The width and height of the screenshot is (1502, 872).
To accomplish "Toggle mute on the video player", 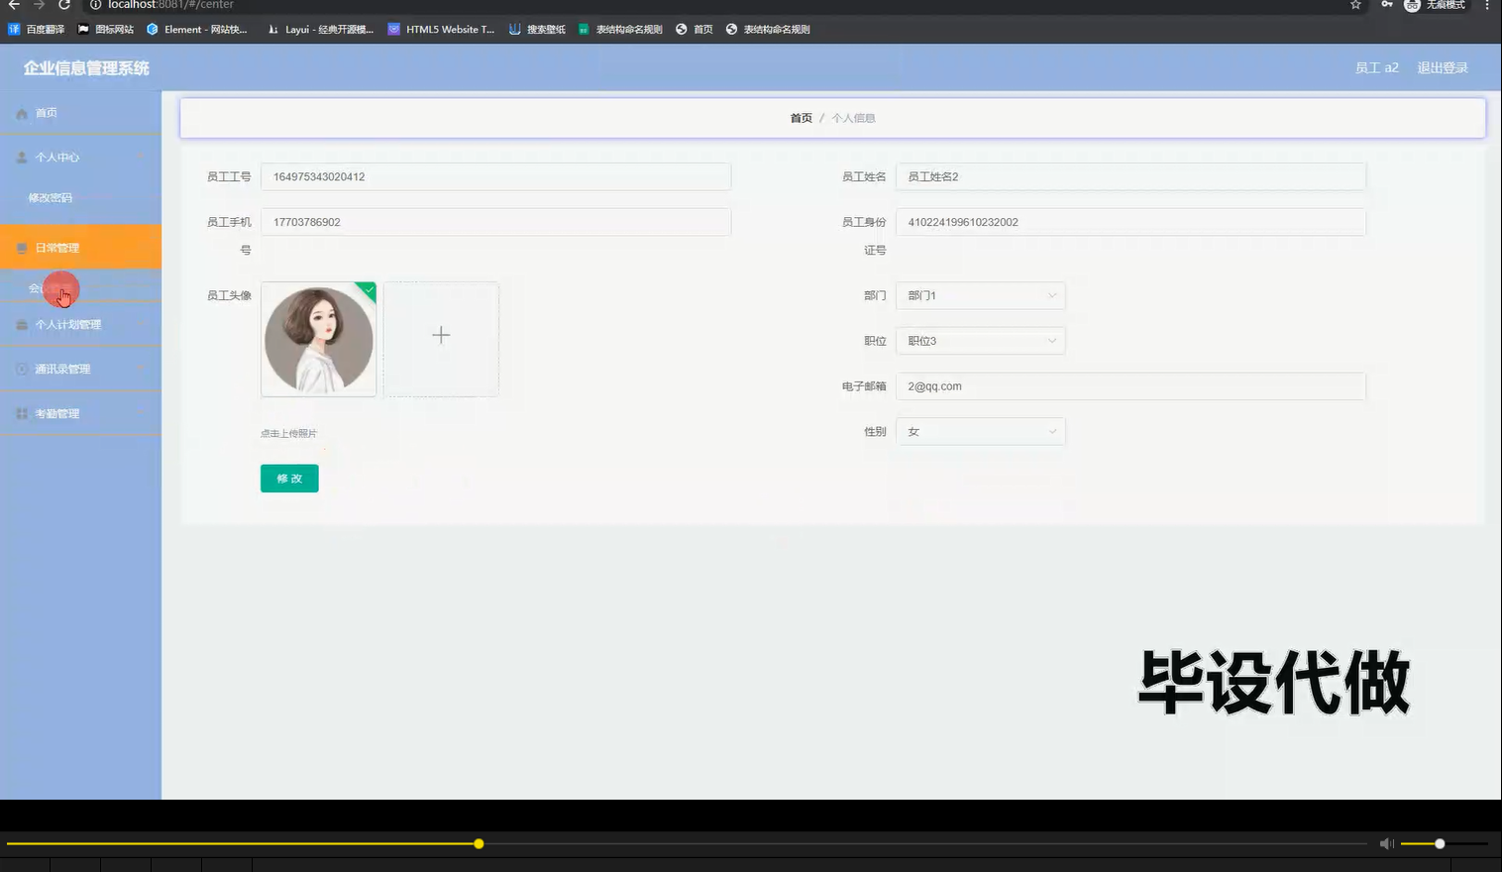I will pyautogui.click(x=1385, y=843).
